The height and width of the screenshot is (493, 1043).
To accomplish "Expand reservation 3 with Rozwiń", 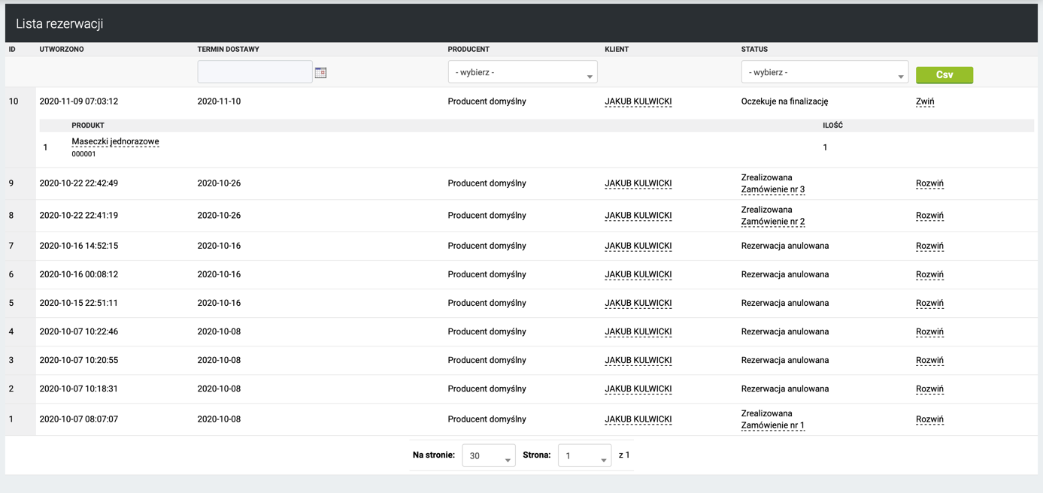I will [x=929, y=360].
